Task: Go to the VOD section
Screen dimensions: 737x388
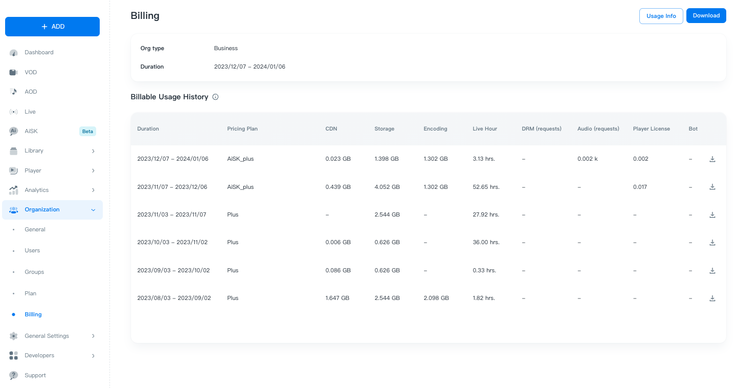Action: (31, 72)
